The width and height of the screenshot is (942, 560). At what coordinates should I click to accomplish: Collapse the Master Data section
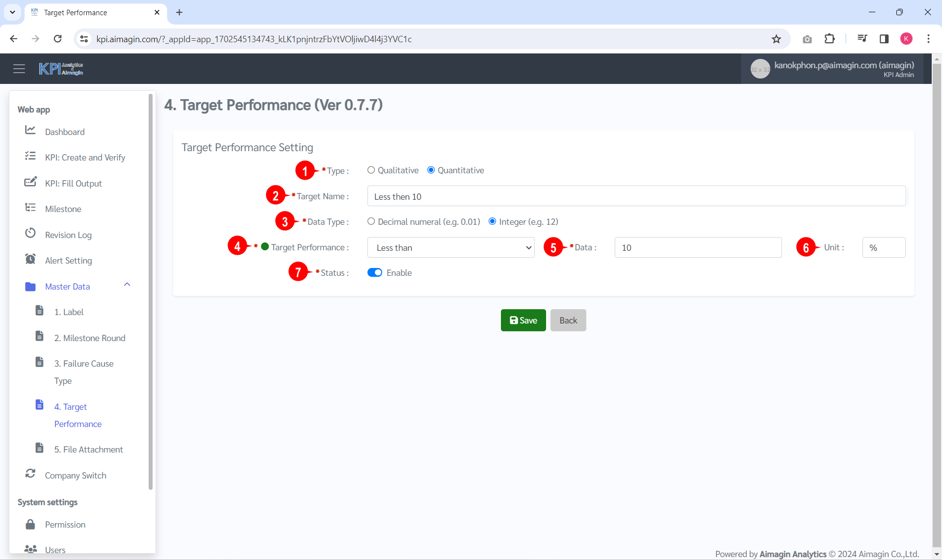pos(127,285)
